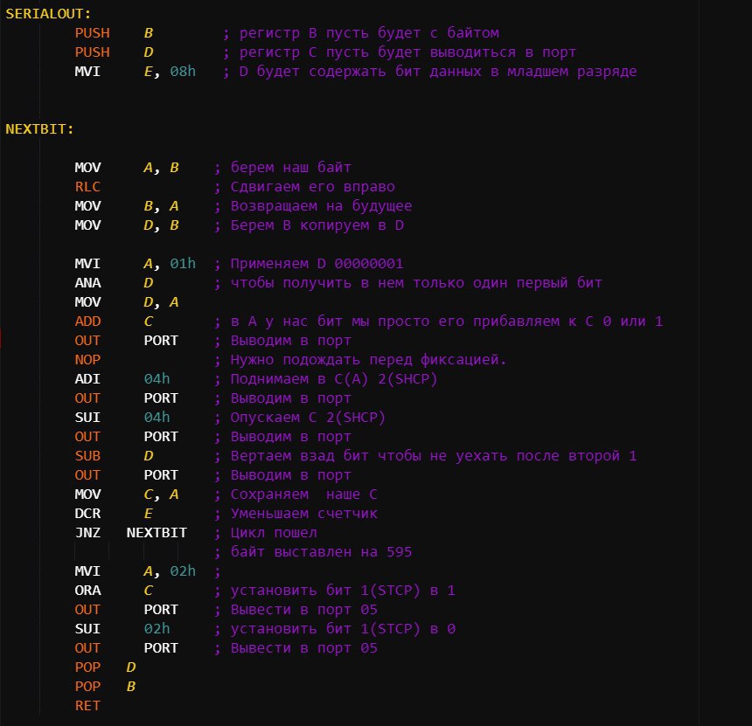Click the 04h operand of SUI
Image resolution: width=752 pixels, height=726 pixels.
[157, 417]
